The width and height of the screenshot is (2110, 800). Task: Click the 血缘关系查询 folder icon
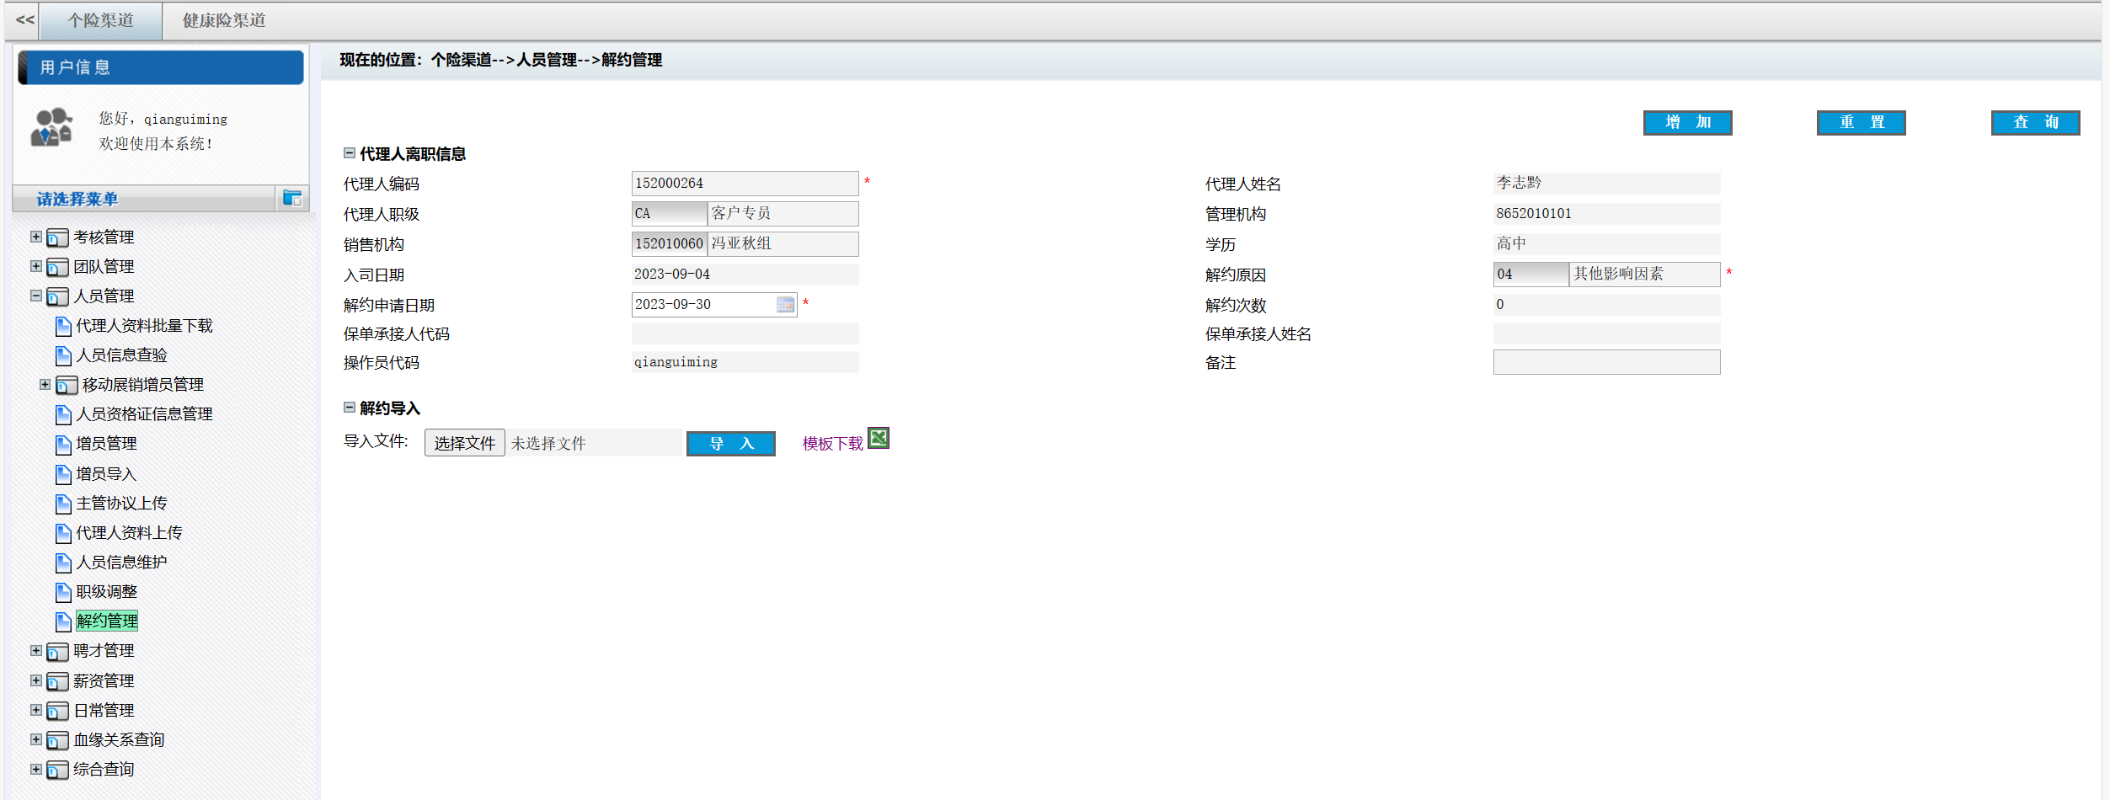point(57,741)
